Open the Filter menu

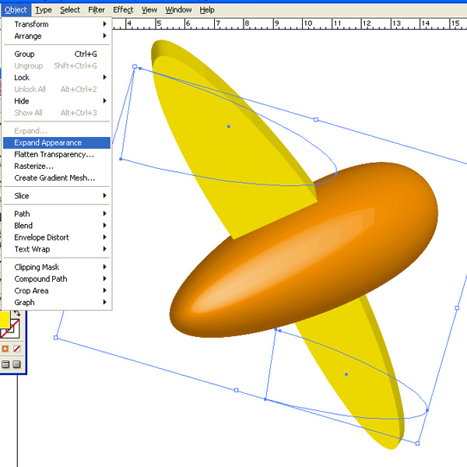click(x=97, y=10)
